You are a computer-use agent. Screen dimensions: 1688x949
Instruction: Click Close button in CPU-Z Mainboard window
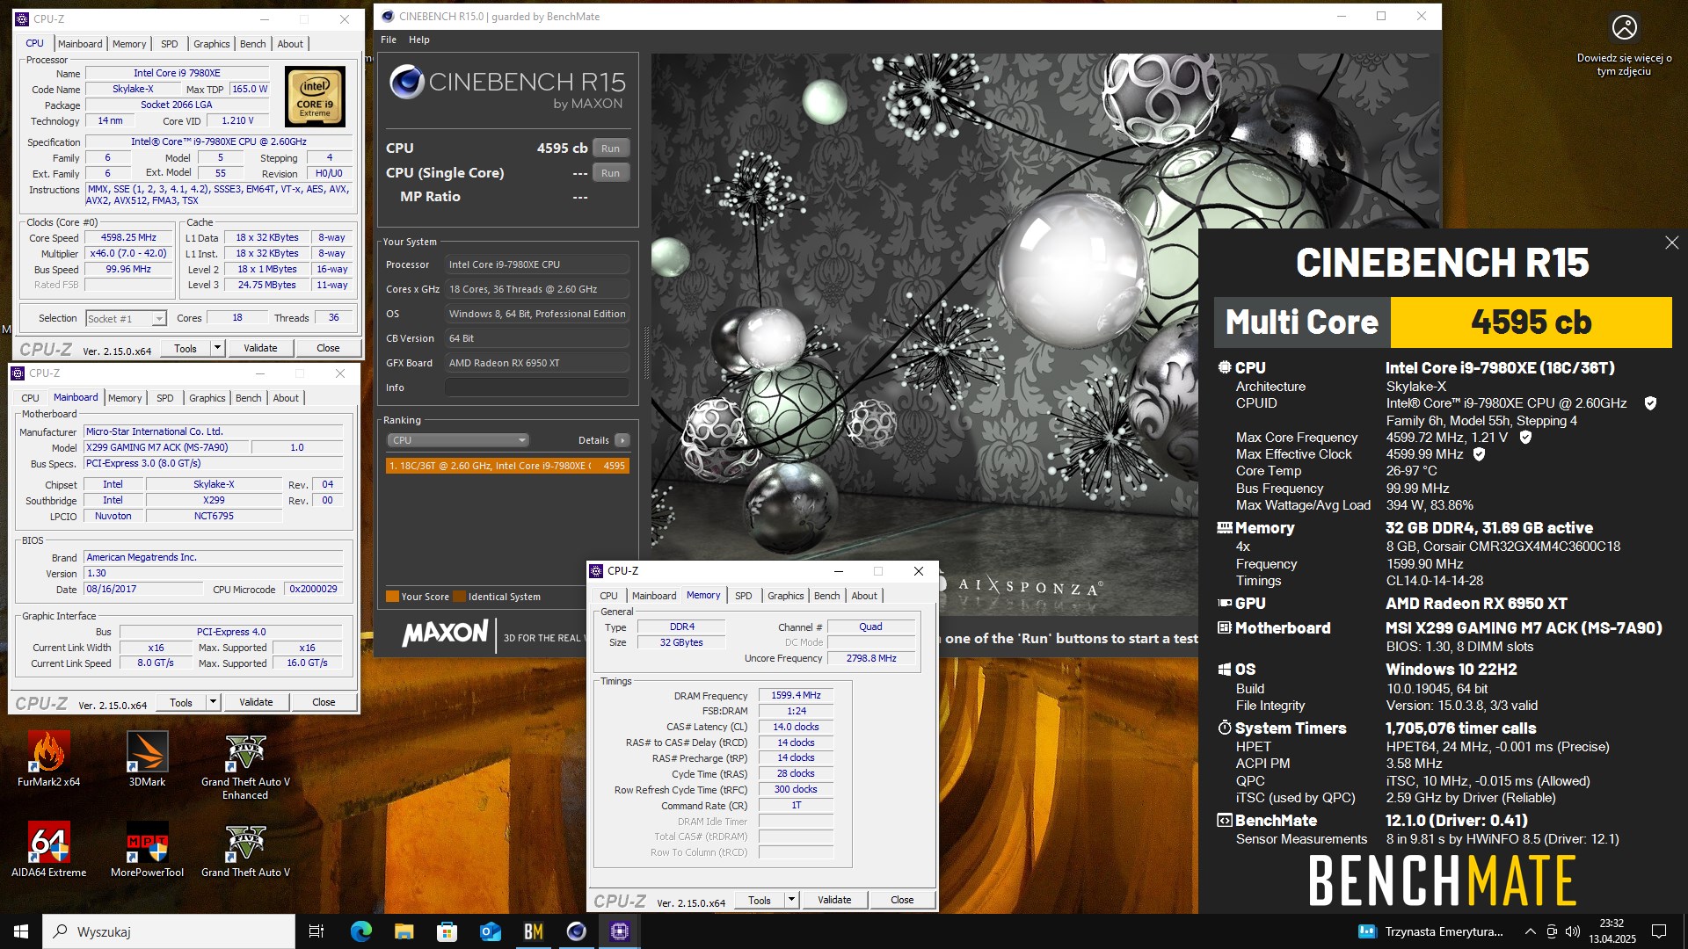pos(324,702)
